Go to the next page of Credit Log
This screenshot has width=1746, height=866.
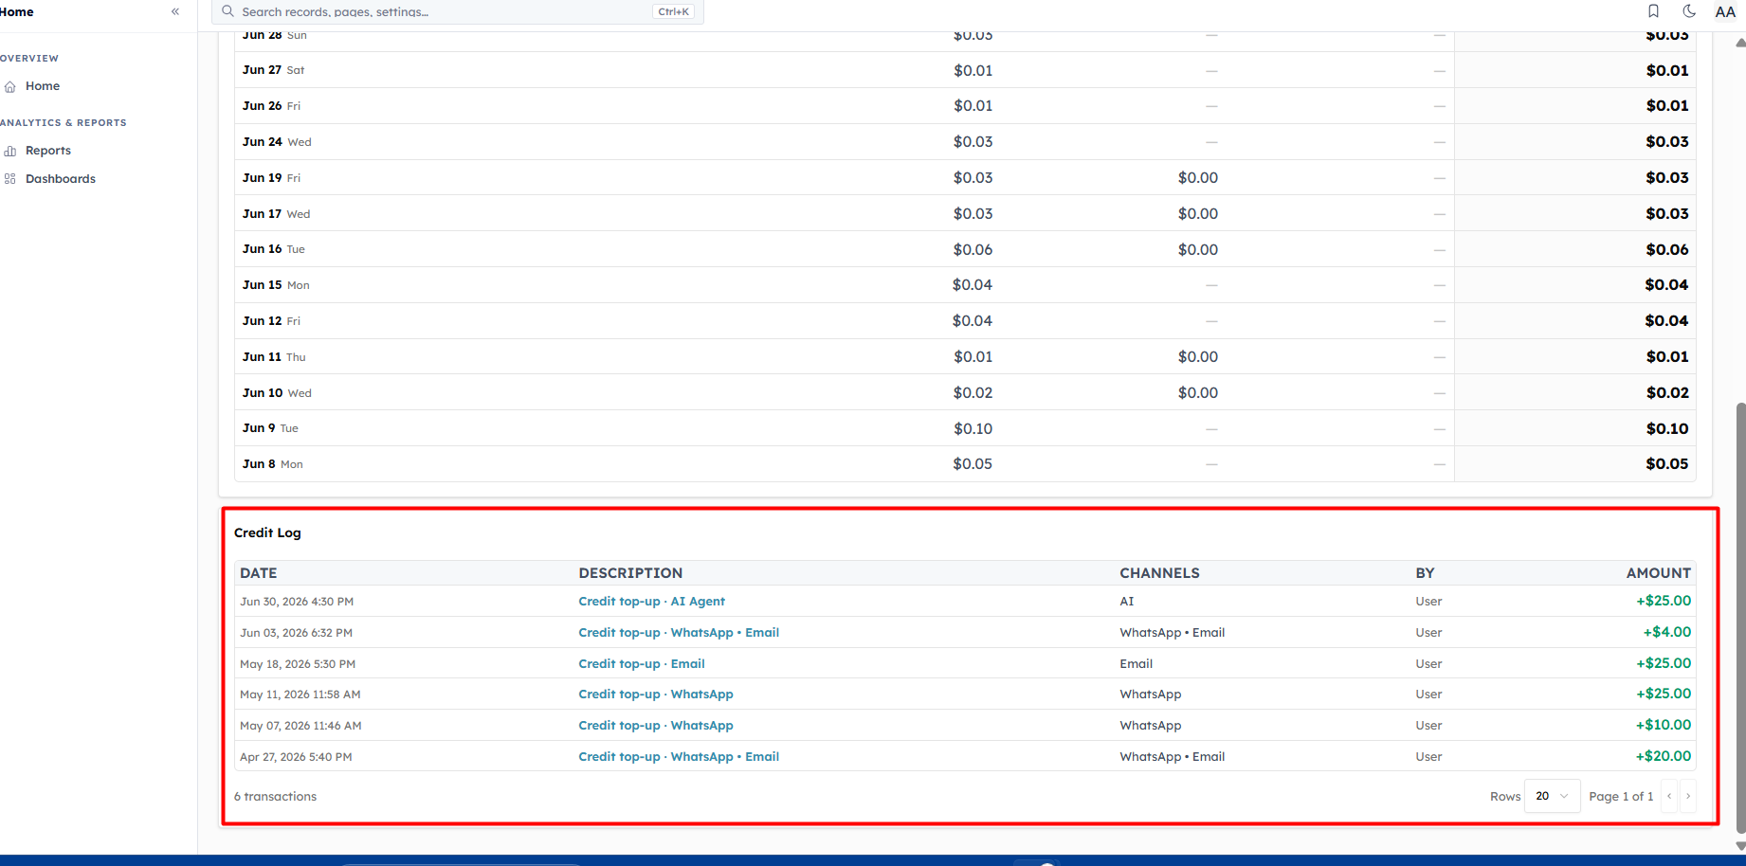tap(1688, 796)
